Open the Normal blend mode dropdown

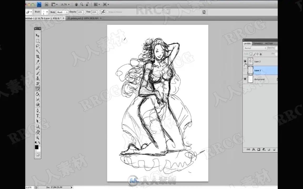(x=255, y=48)
